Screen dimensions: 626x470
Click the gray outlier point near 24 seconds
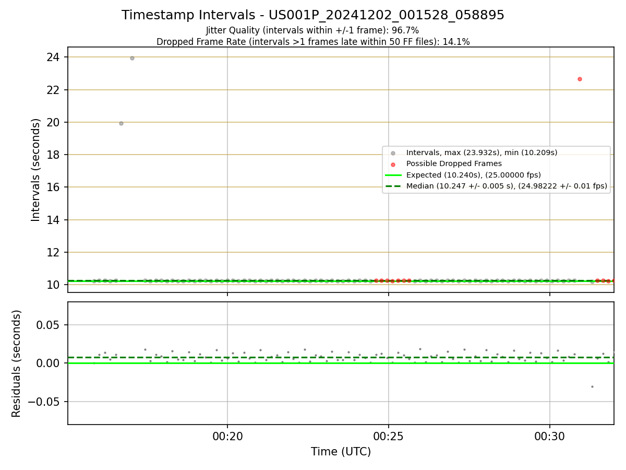click(x=132, y=58)
